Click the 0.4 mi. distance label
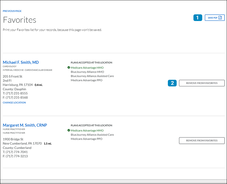The image size is (227, 184). 39,85
